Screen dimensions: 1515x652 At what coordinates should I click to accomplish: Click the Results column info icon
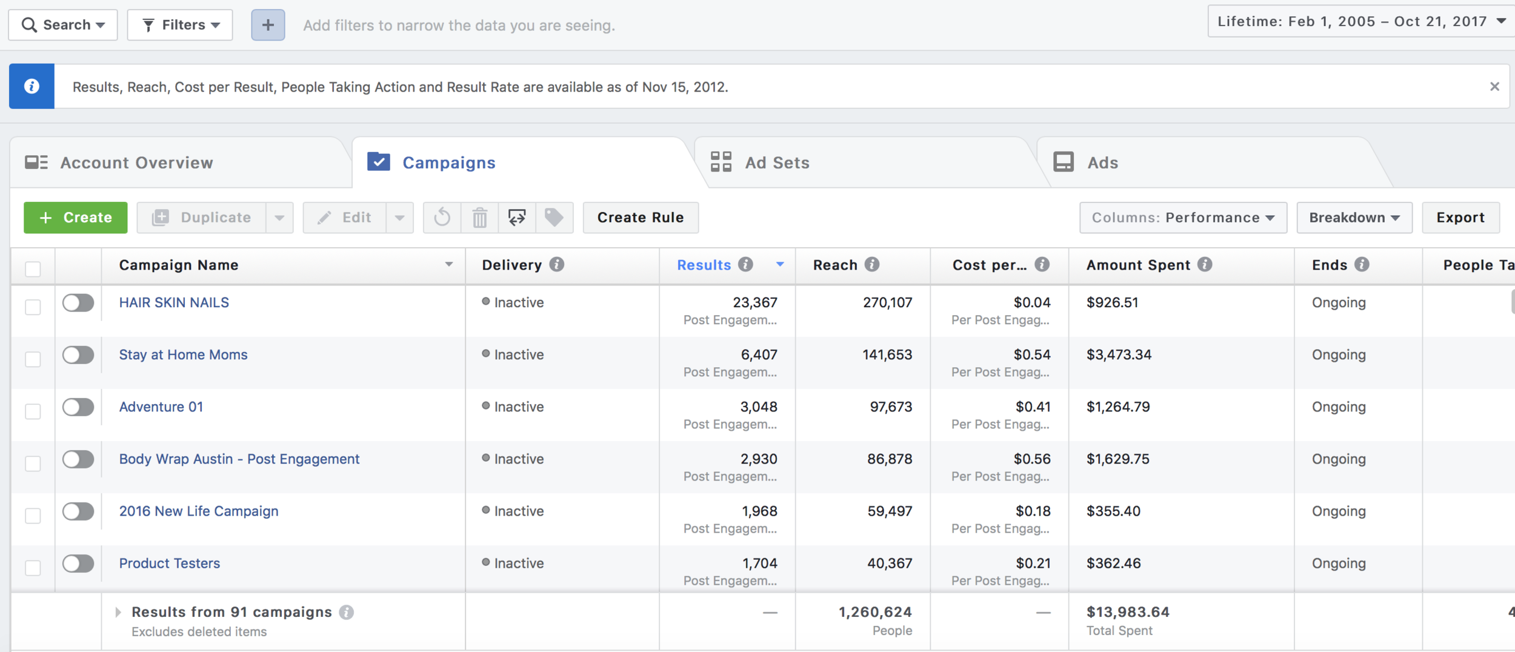click(746, 265)
